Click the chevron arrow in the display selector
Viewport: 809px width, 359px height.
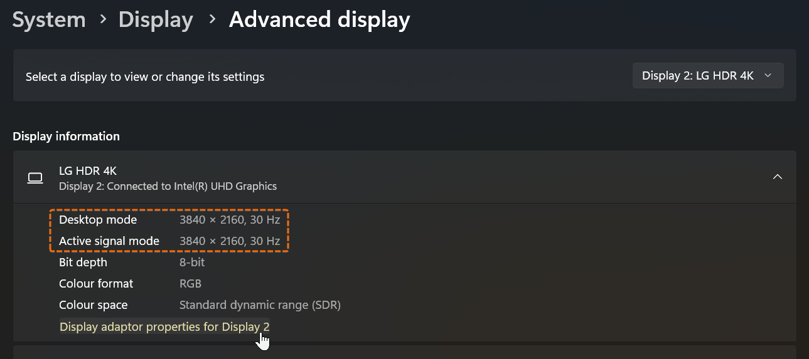768,76
